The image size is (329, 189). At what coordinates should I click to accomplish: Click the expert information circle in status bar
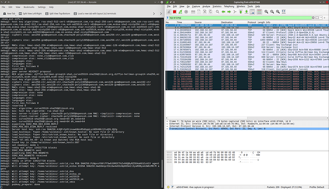(x=168, y=187)
